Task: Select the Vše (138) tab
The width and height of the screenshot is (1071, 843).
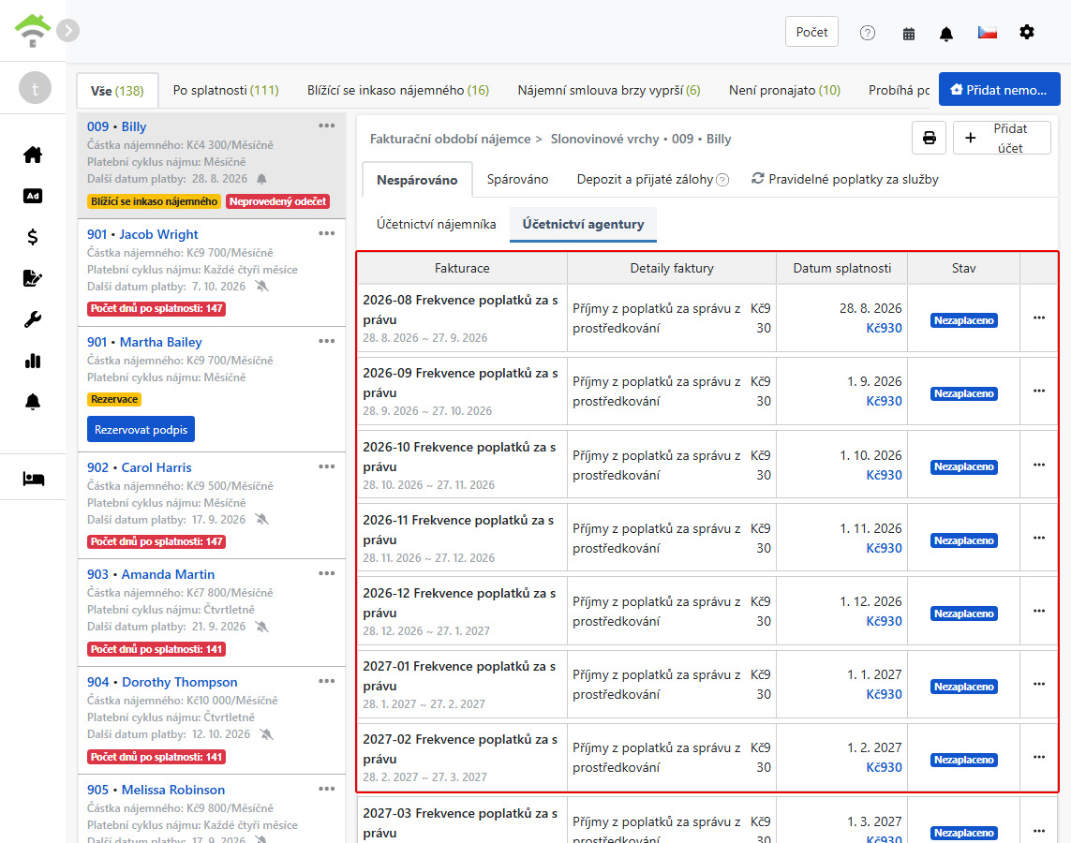Action: (x=117, y=91)
